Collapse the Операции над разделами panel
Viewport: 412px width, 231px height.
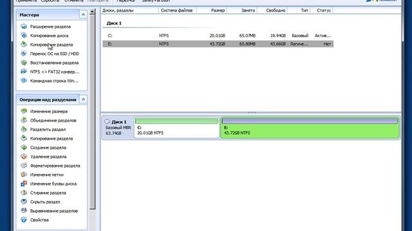pyautogui.click(x=83, y=99)
